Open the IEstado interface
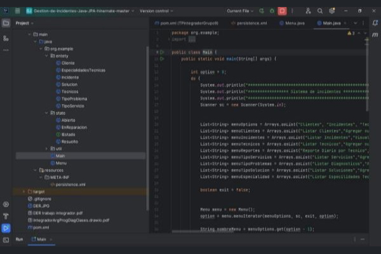This screenshot has width=381, height=254. pos(69,135)
